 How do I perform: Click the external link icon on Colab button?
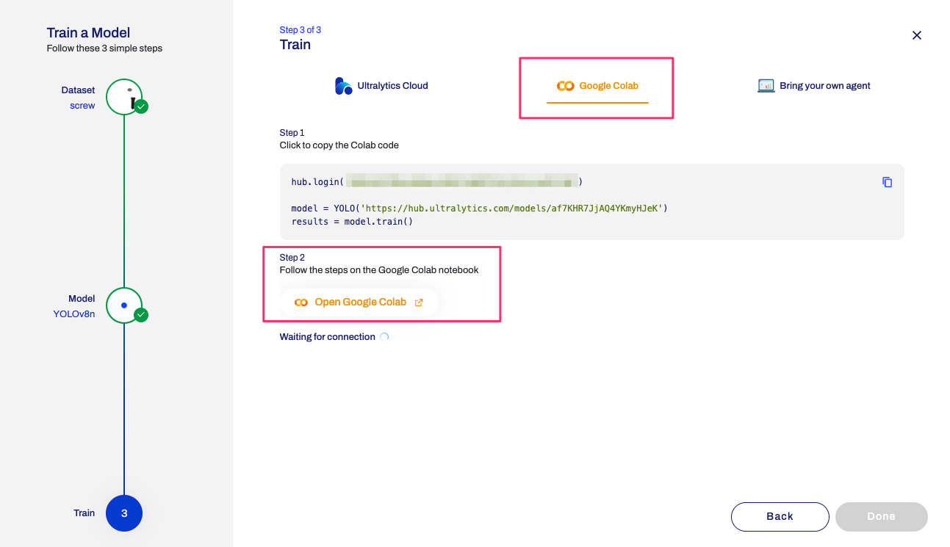(x=419, y=303)
